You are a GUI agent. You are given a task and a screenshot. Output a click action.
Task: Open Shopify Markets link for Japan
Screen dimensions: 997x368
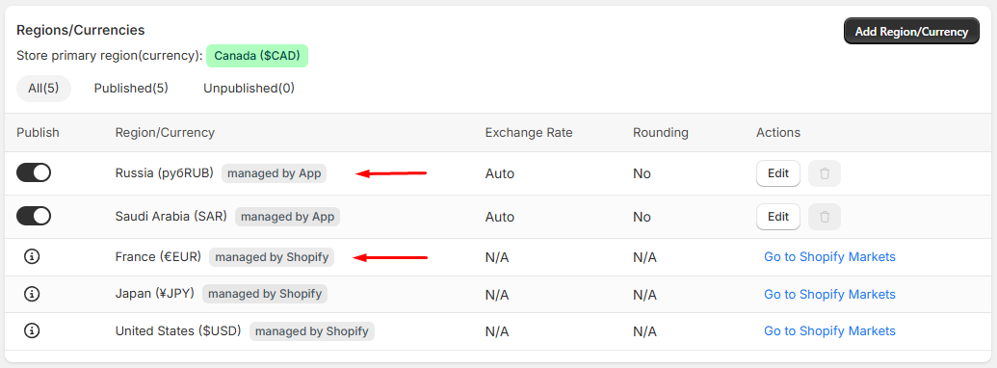coord(829,294)
